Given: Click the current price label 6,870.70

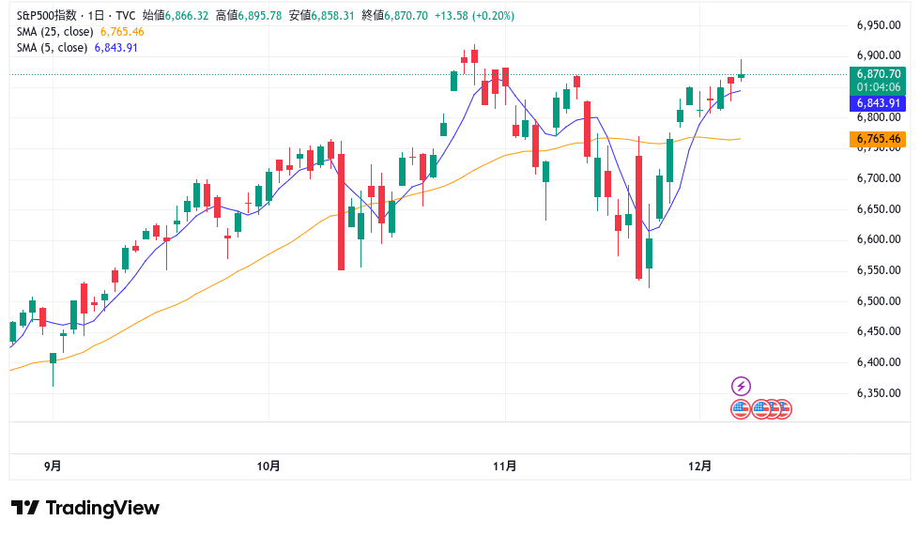Looking at the screenshot, I should click(x=879, y=73).
